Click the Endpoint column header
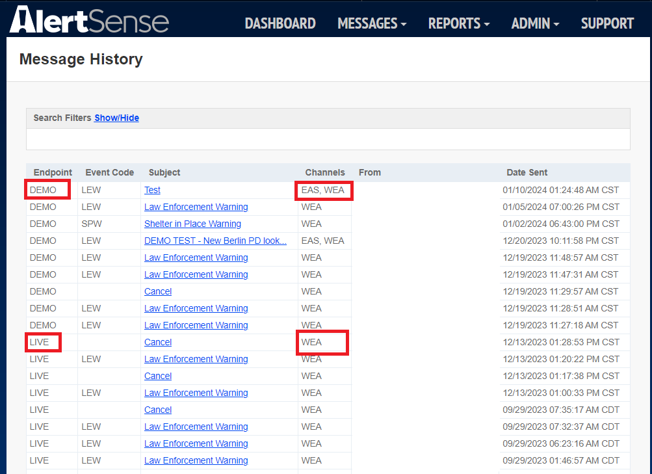 tap(52, 172)
